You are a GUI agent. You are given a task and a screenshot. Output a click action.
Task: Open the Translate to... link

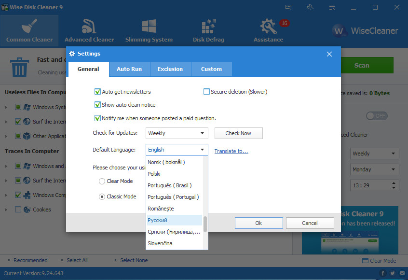click(231, 151)
